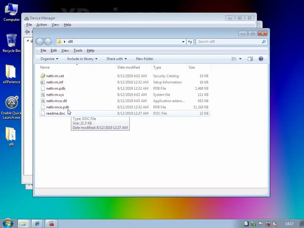This screenshot has width=304, height=228.
Task: Click the Action Center flag tray icon
Action: click(260, 224)
